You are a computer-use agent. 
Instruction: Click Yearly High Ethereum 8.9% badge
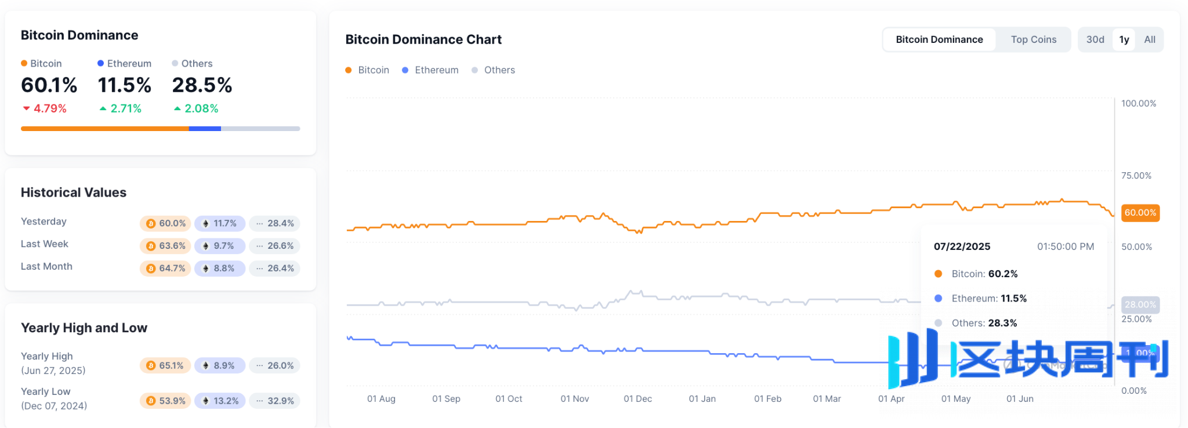220,365
